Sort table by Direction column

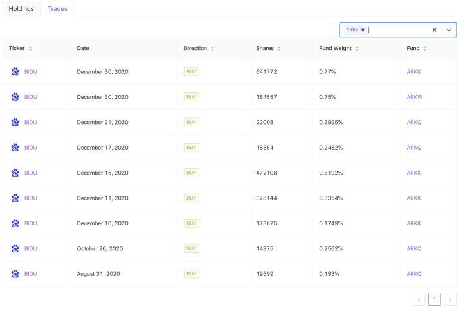[x=212, y=48]
